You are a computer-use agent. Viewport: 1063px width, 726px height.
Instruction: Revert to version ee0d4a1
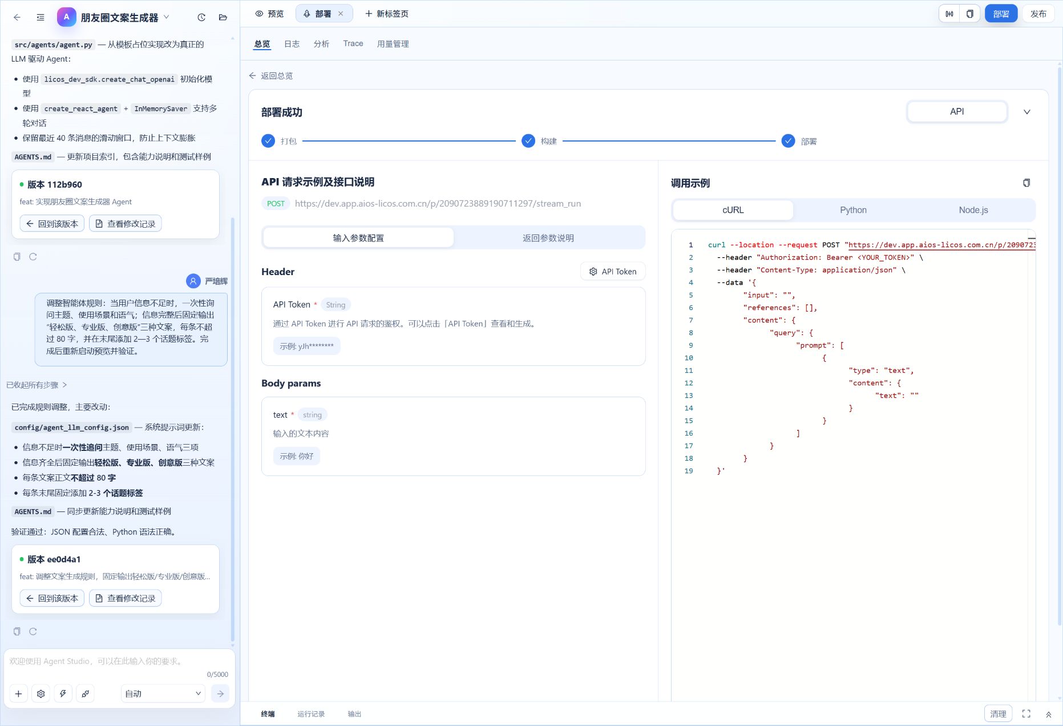point(52,598)
